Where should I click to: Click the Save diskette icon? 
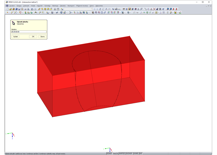19,9
